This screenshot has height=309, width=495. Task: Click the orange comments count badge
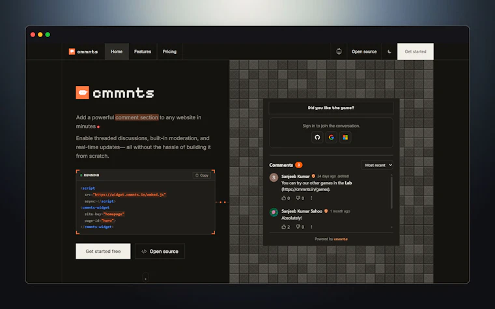[x=299, y=165]
